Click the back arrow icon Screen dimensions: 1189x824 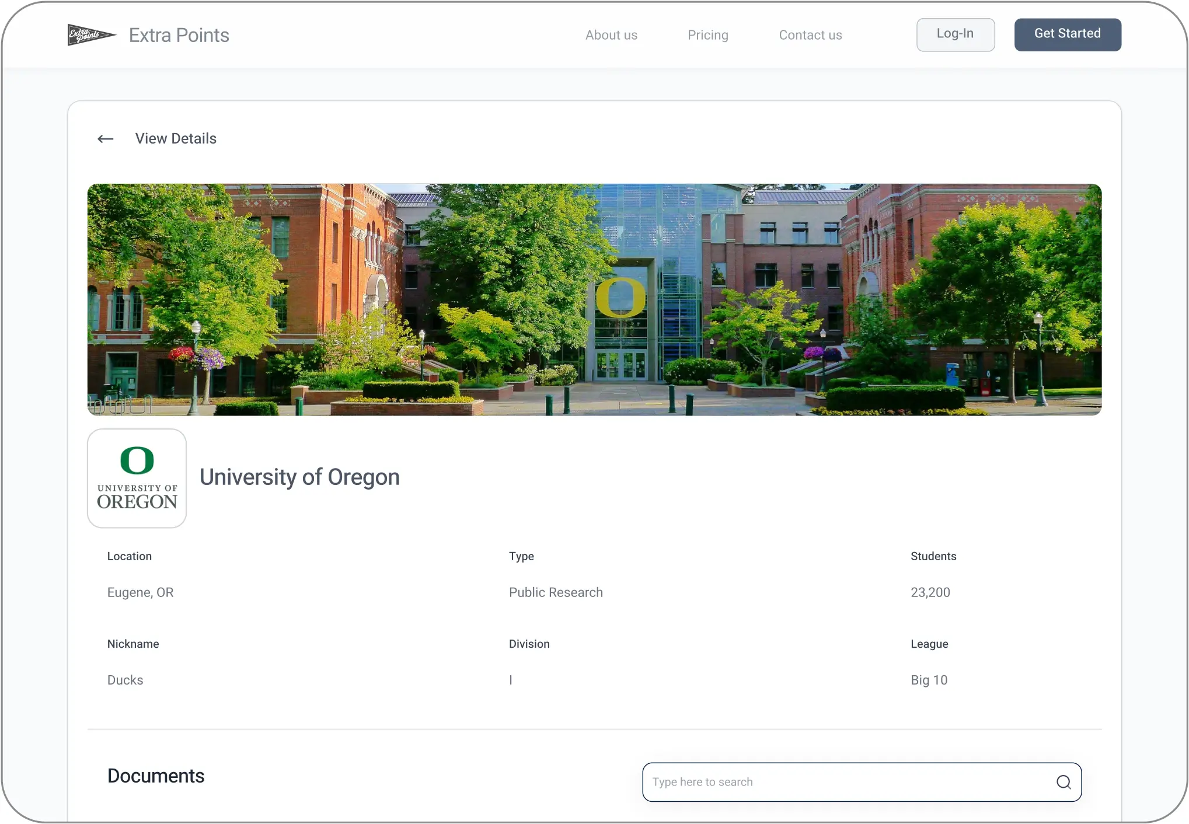pos(106,139)
